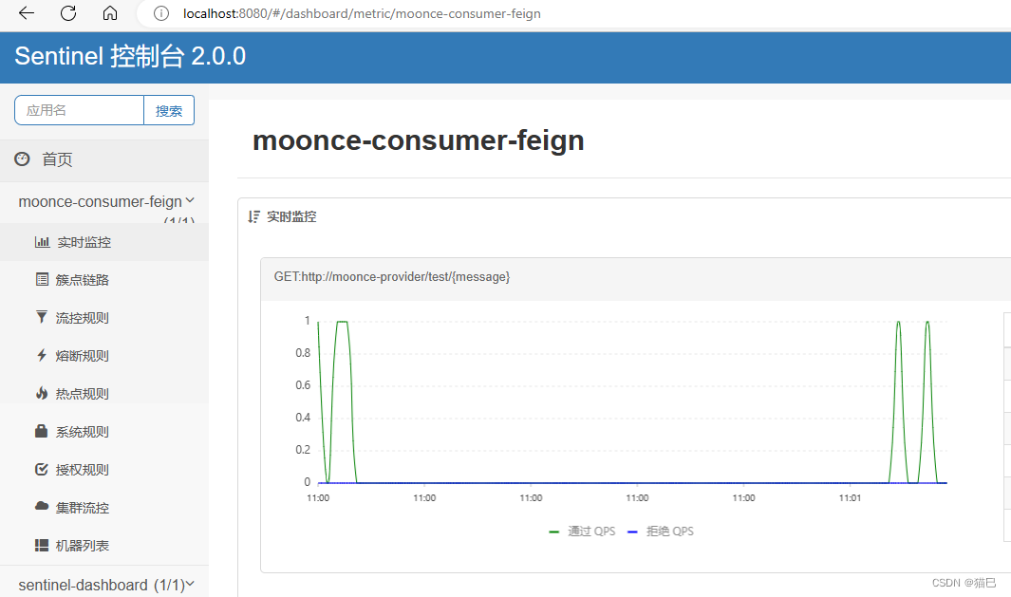Click the list icon for 簇点链路
This screenshot has width=1011, height=597.
pos(42,279)
